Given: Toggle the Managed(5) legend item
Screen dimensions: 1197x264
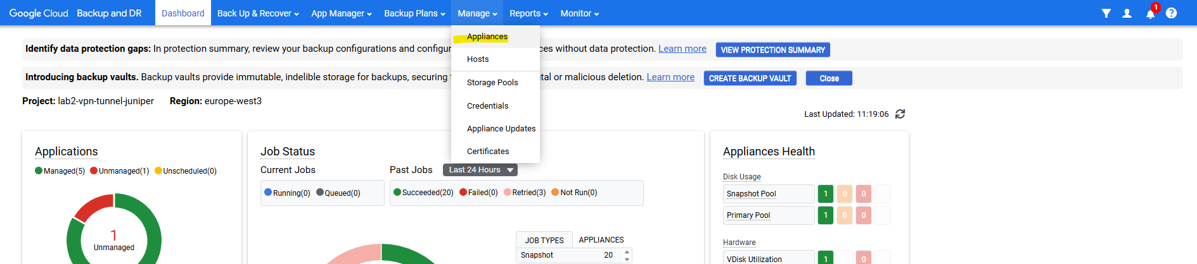Looking at the screenshot, I should pyautogui.click(x=60, y=171).
